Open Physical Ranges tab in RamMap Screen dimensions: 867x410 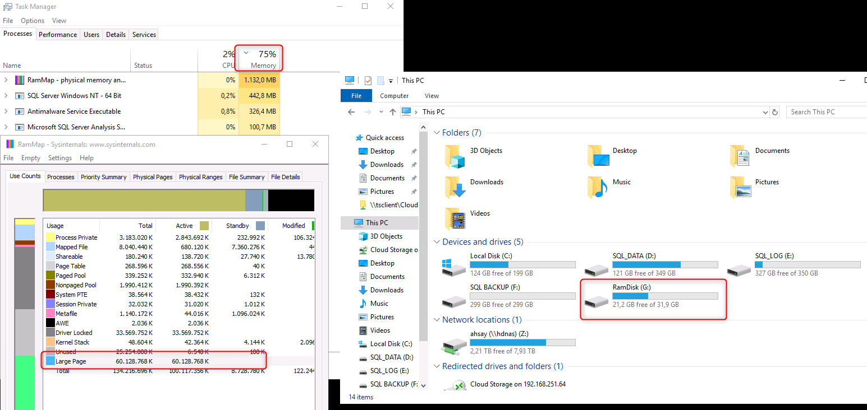[x=201, y=177]
